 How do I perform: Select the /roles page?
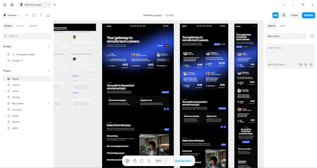point(15,91)
